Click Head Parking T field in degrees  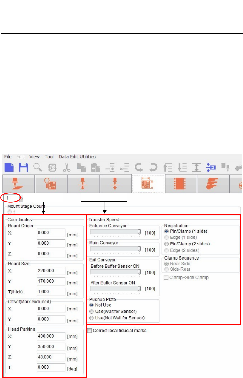tap(51, 367)
